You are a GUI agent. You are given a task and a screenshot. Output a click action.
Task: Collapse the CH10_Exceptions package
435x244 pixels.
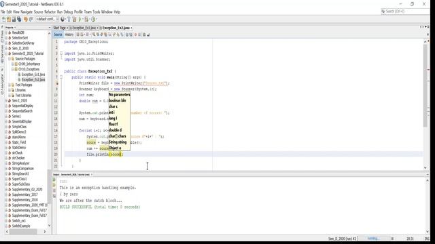click(x=12, y=69)
